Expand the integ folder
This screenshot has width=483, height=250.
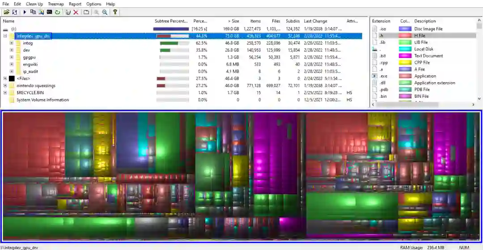[11, 43]
